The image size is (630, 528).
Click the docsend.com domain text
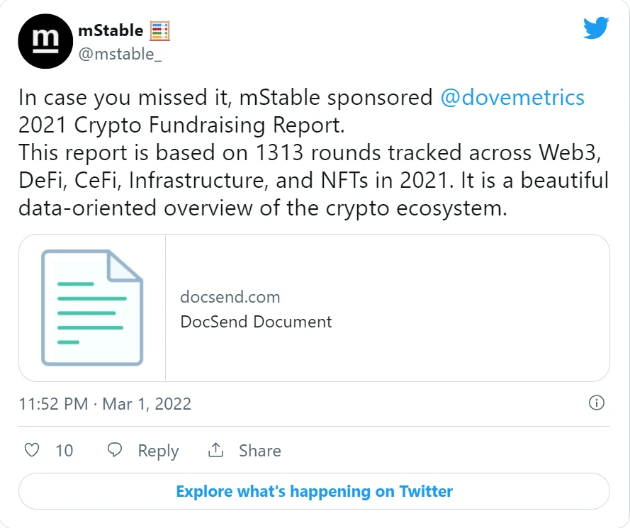(230, 297)
